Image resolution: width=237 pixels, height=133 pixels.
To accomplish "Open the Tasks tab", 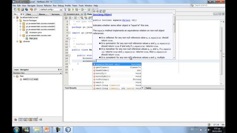I will pos(148,88).
